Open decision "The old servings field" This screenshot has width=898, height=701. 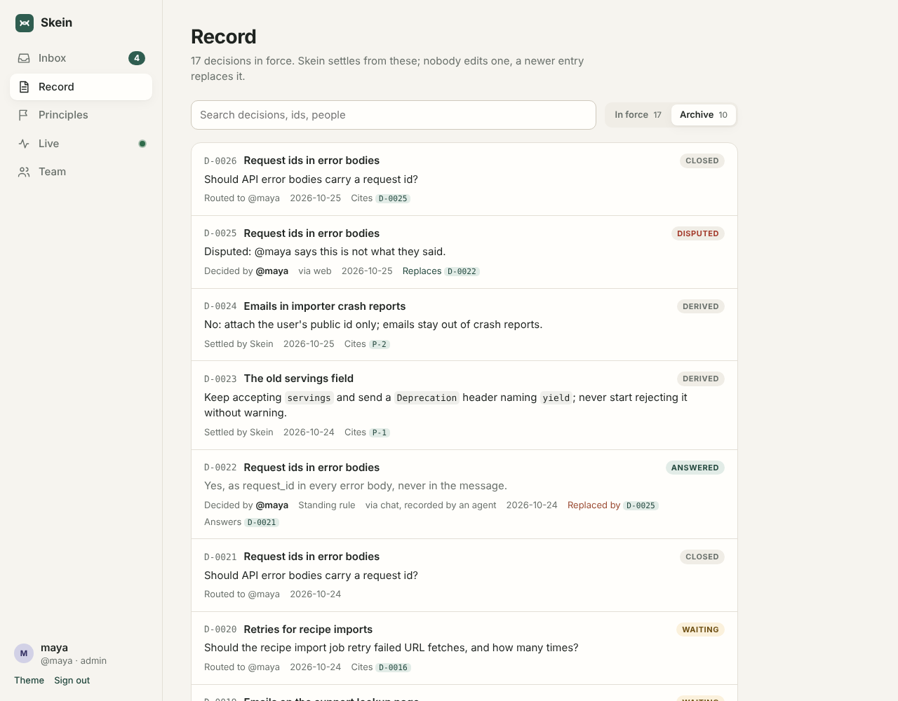pos(299,379)
